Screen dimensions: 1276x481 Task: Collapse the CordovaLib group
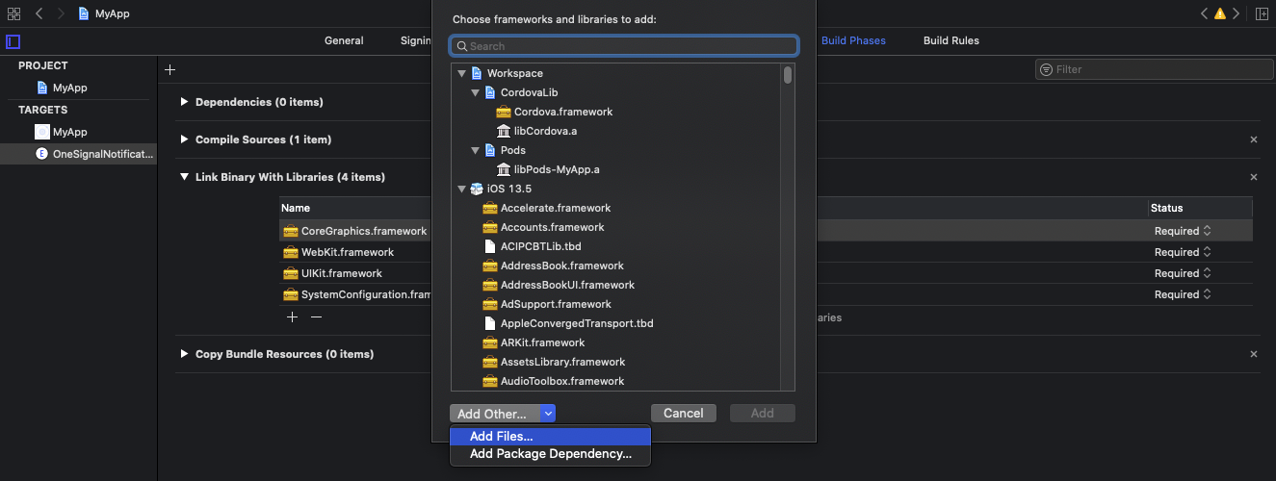[476, 92]
